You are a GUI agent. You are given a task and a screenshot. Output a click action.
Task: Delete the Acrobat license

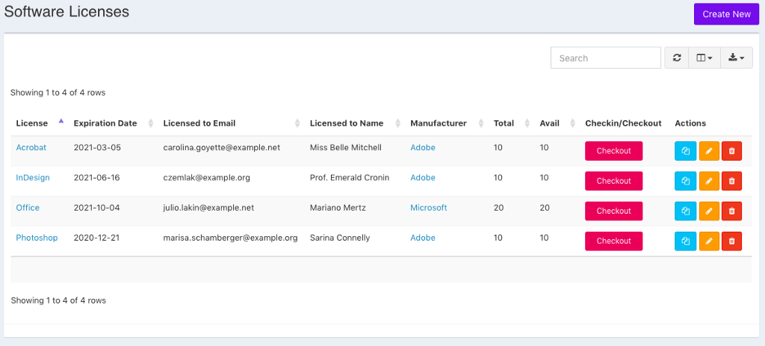click(731, 151)
